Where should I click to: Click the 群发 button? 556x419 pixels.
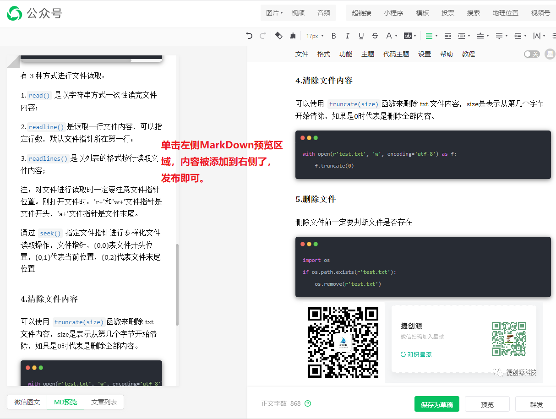536,404
